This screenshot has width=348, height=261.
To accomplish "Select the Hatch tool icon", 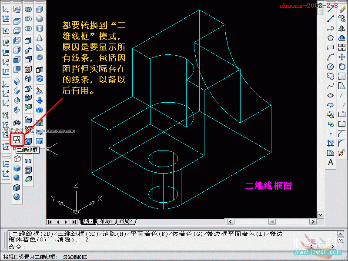I will click(331, 143).
